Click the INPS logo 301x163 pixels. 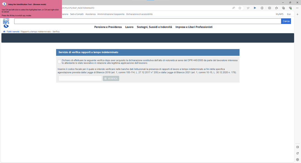tap(6, 23)
